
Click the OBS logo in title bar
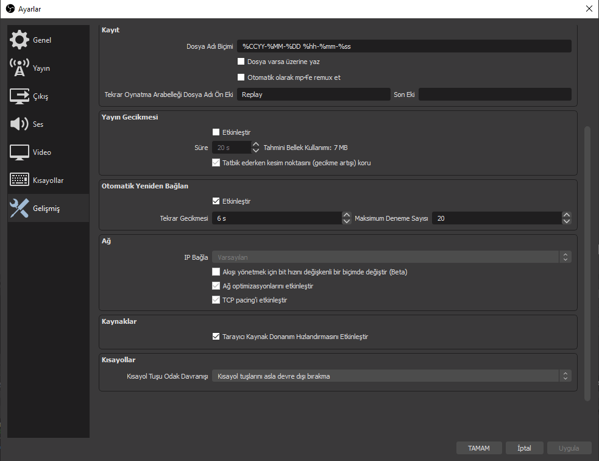pos(10,9)
